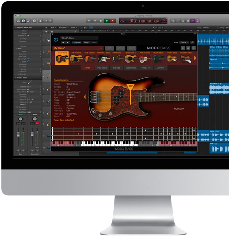The image size is (229, 237).
Task: Toggle the Compare button
Action: (76, 42)
